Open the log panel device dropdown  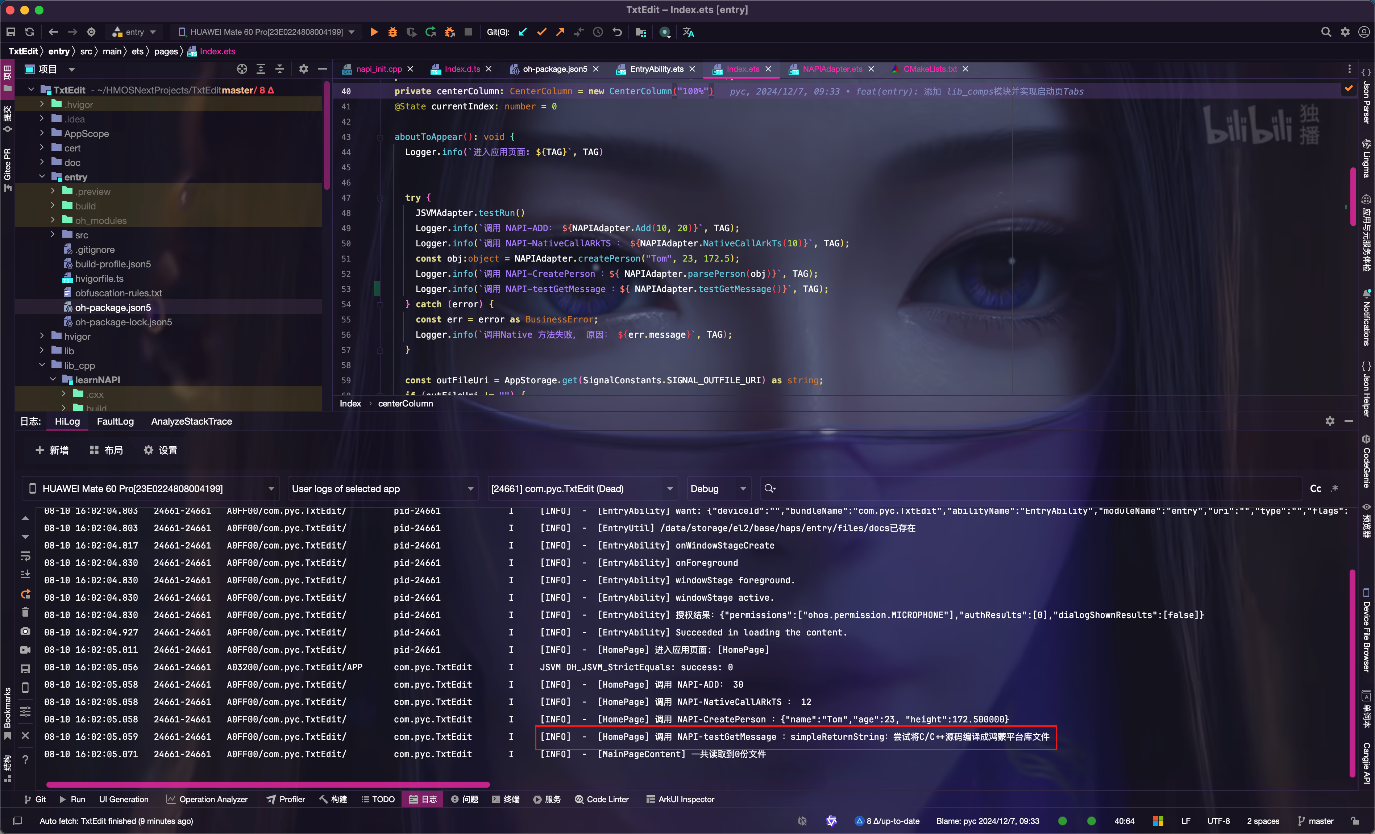pyautogui.click(x=151, y=489)
